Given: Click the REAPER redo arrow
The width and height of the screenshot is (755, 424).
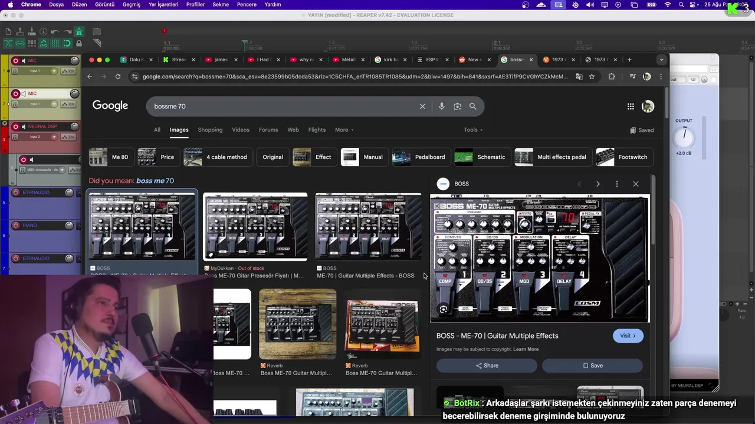Looking at the screenshot, I should [x=67, y=32].
